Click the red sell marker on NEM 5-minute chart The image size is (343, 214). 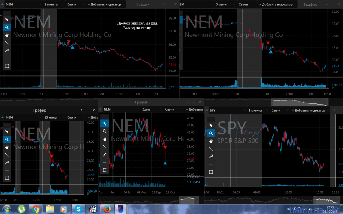point(268,43)
